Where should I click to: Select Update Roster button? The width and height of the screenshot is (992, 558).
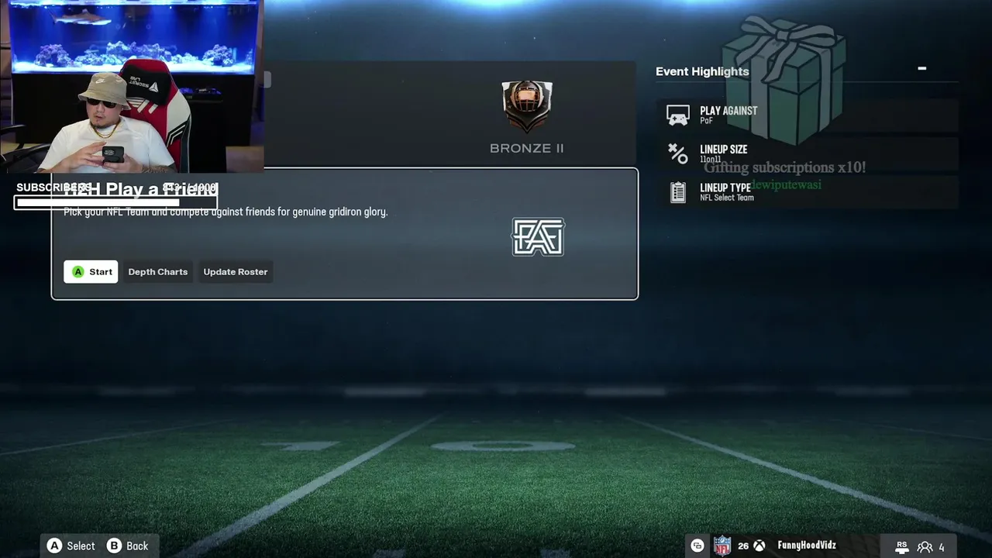click(x=236, y=272)
